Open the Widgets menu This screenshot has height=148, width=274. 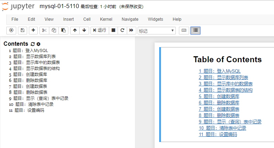pos(156,19)
